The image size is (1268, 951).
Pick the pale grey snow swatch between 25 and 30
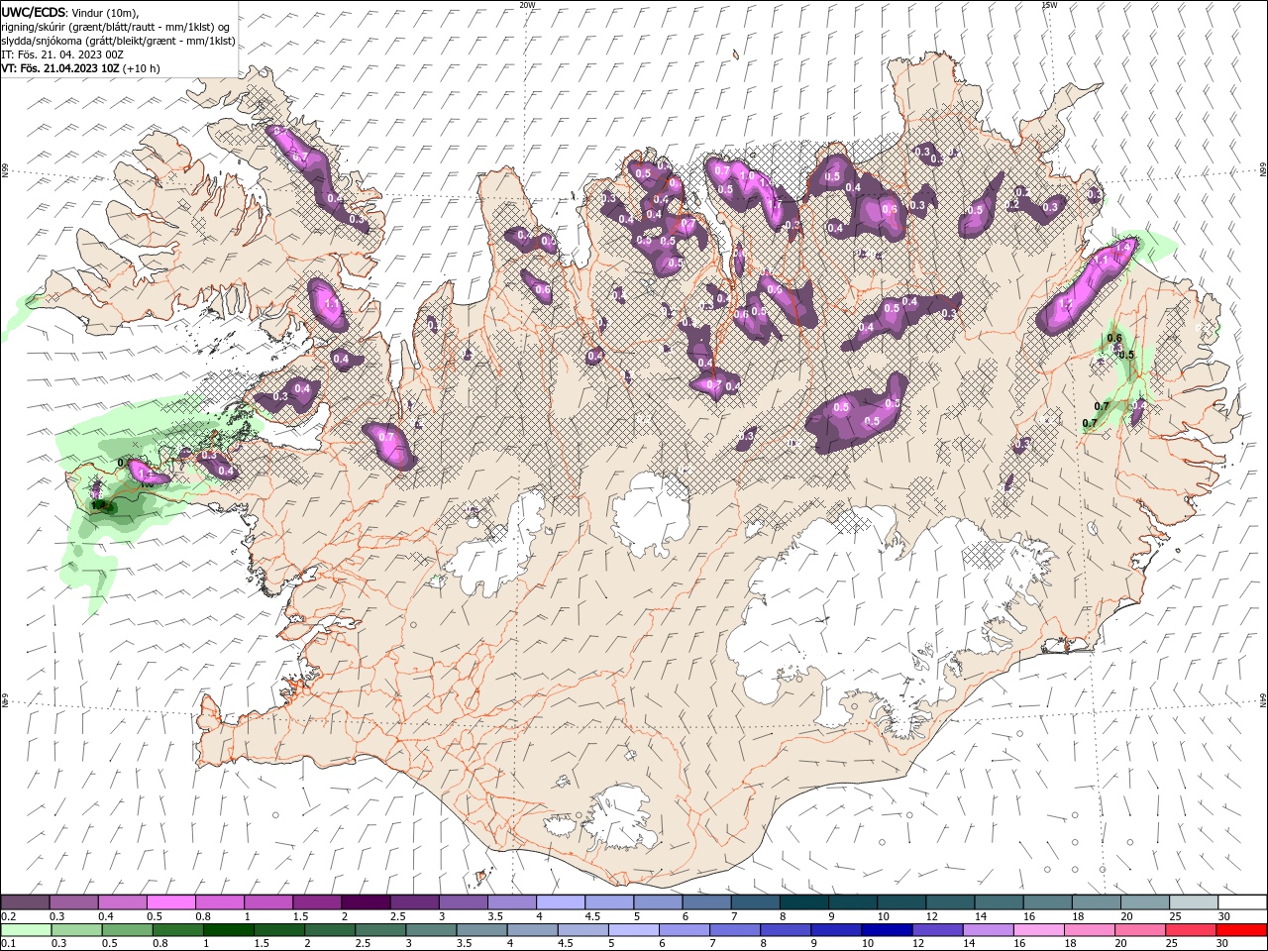(1193, 902)
